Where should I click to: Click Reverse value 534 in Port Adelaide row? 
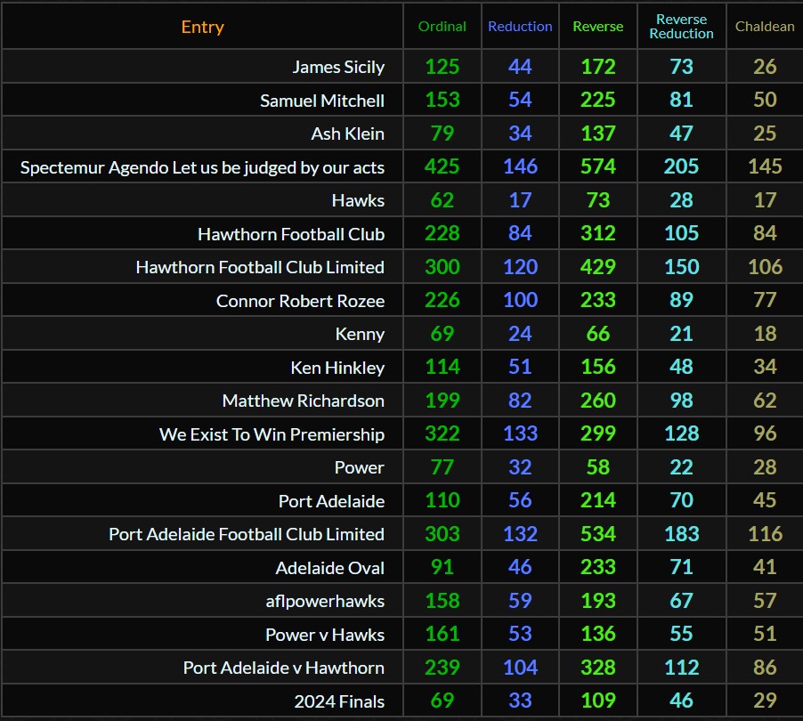point(597,534)
